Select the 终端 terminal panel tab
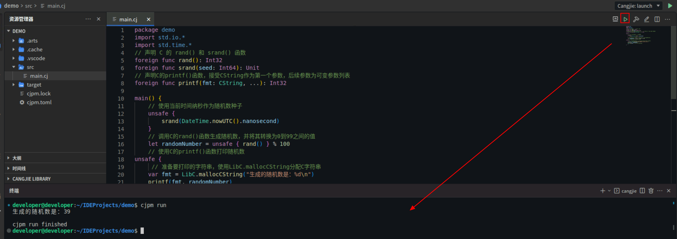Screen dimensions: 677x239 [14, 191]
